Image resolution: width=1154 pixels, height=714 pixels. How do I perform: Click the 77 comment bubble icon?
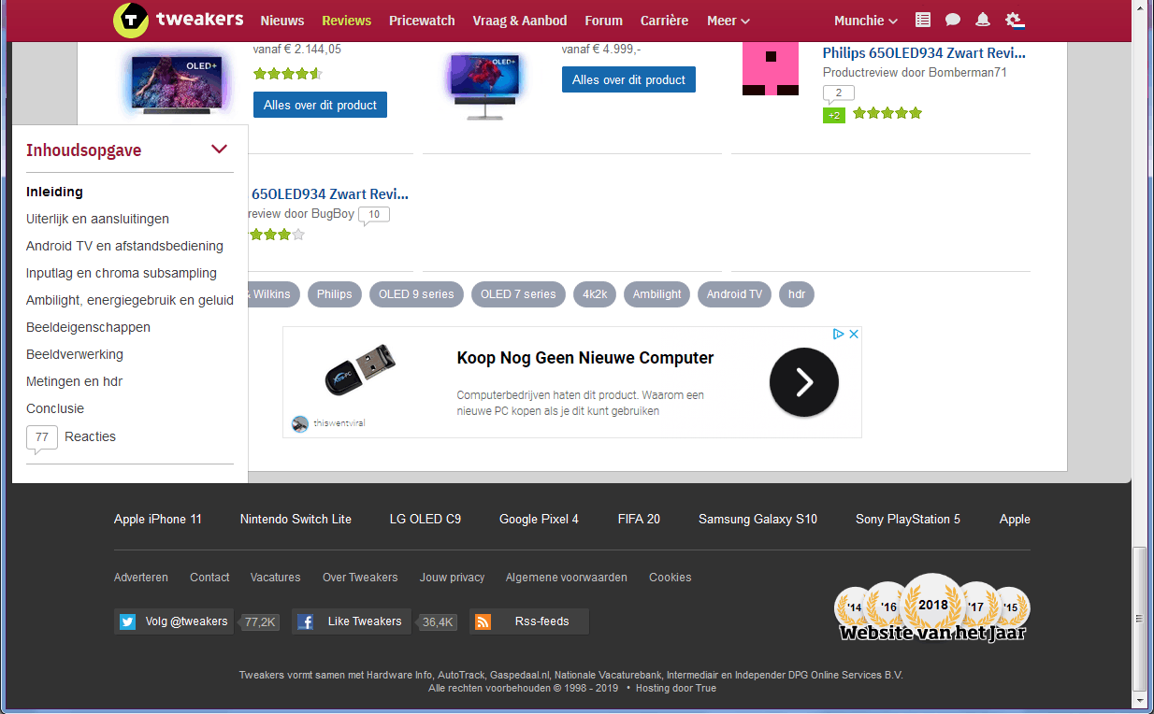click(x=41, y=438)
